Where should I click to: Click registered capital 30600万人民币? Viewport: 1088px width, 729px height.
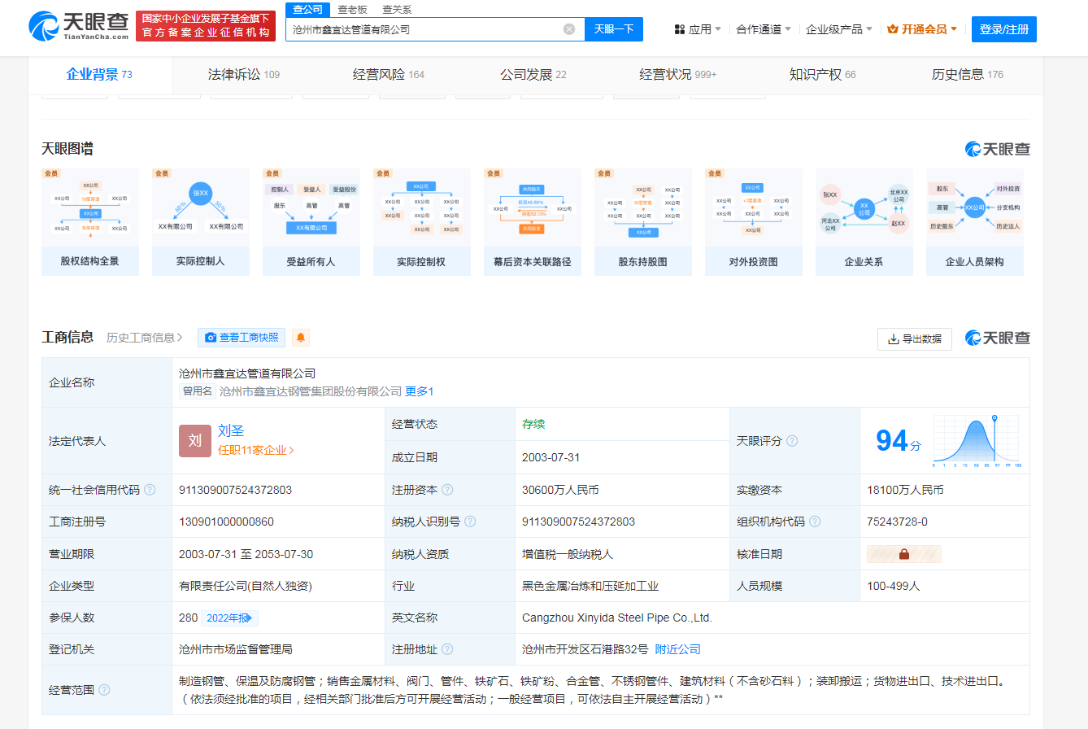click(560, 490)
